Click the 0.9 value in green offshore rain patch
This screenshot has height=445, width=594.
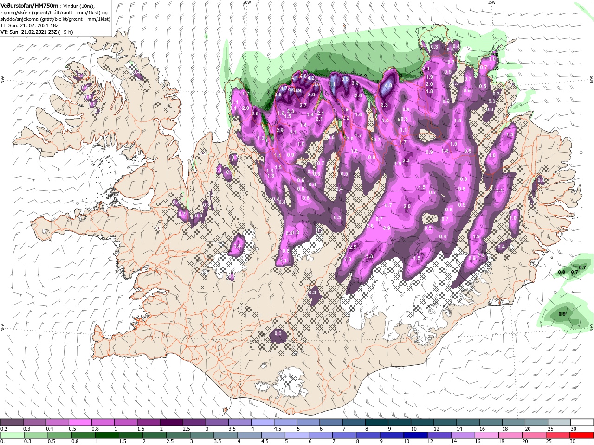pyautogui.click(x=562, y=314)
